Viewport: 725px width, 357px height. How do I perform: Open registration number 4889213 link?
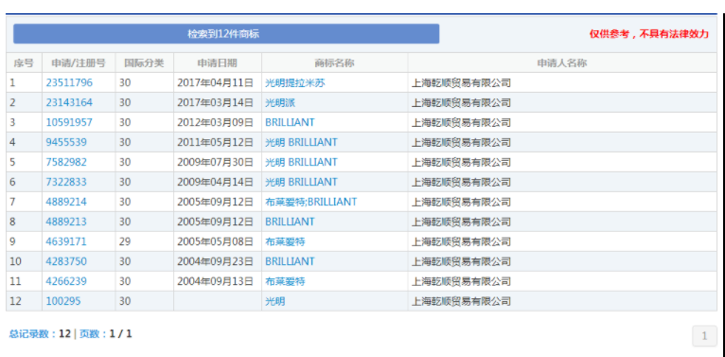point(66,222)
